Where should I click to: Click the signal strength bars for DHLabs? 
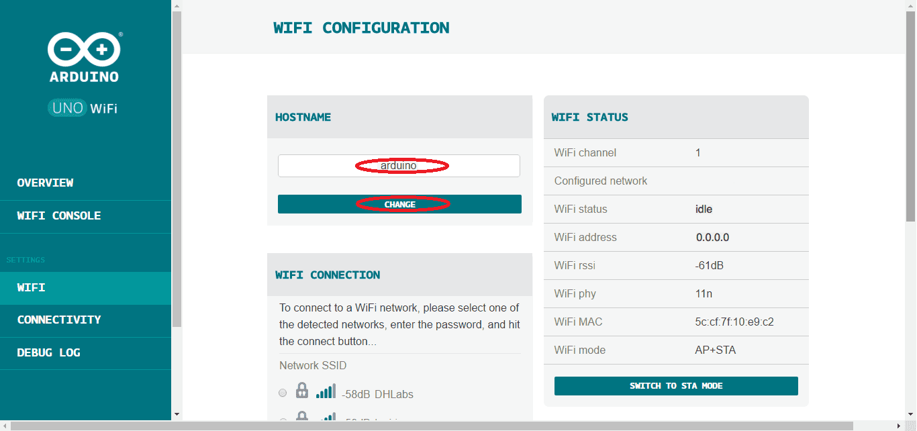click(x=326, y=391)
